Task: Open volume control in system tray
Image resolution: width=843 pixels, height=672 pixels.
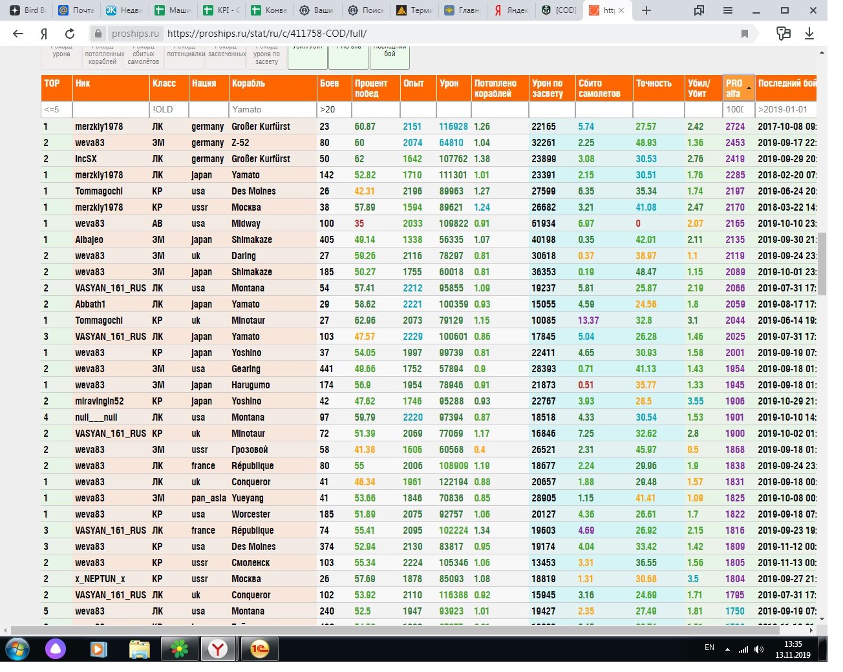Action: [759, 649]
